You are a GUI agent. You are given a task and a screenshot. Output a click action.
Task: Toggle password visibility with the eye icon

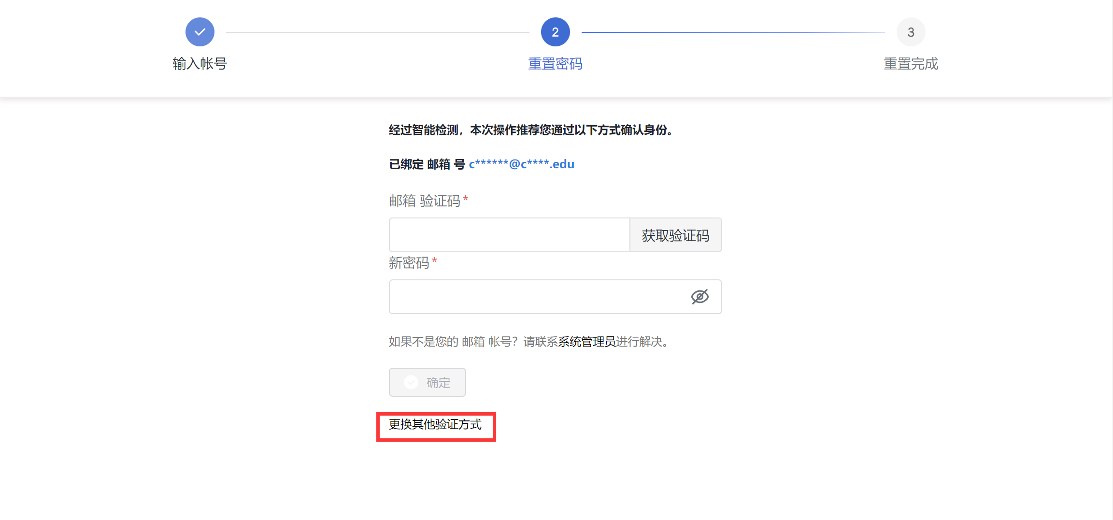pos(699,297)
